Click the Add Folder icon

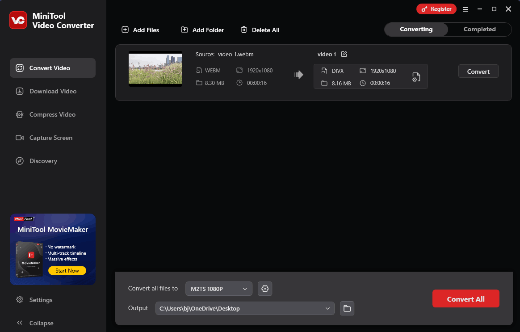point(185,29)
